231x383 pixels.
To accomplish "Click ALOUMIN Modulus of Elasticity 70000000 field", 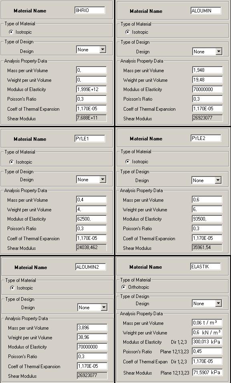I will pos(207,89).
